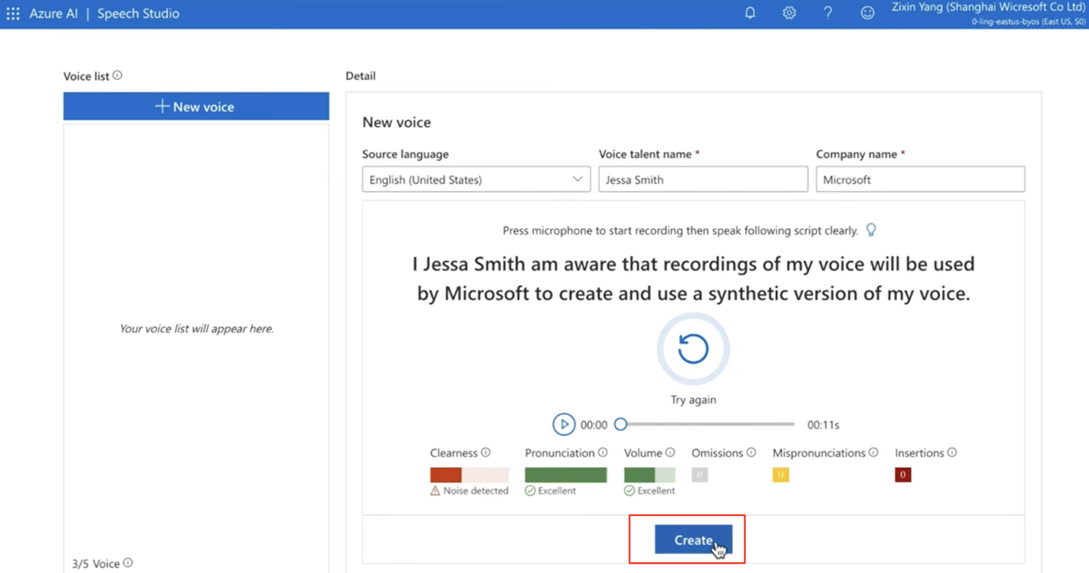Click the Omissions info icon
Image resolution: width=1089 pixels, height=573 pixels.
pyautogui.click(x=751, y=453)
